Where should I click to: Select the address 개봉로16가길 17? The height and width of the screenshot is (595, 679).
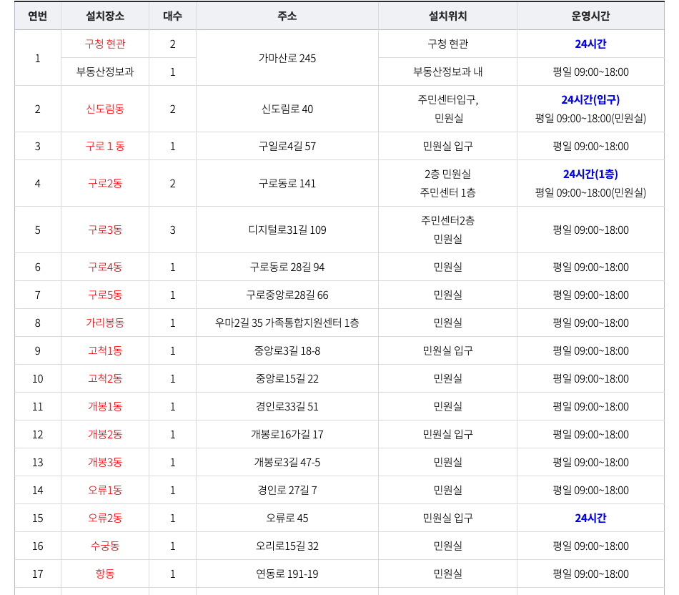(287, 434)
